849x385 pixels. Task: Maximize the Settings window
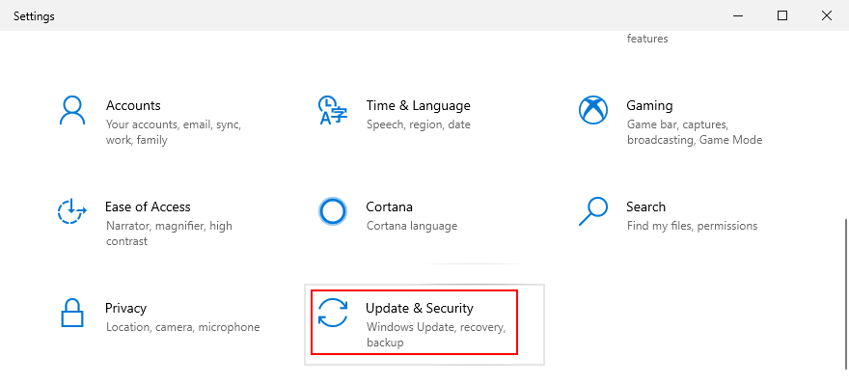782,15
